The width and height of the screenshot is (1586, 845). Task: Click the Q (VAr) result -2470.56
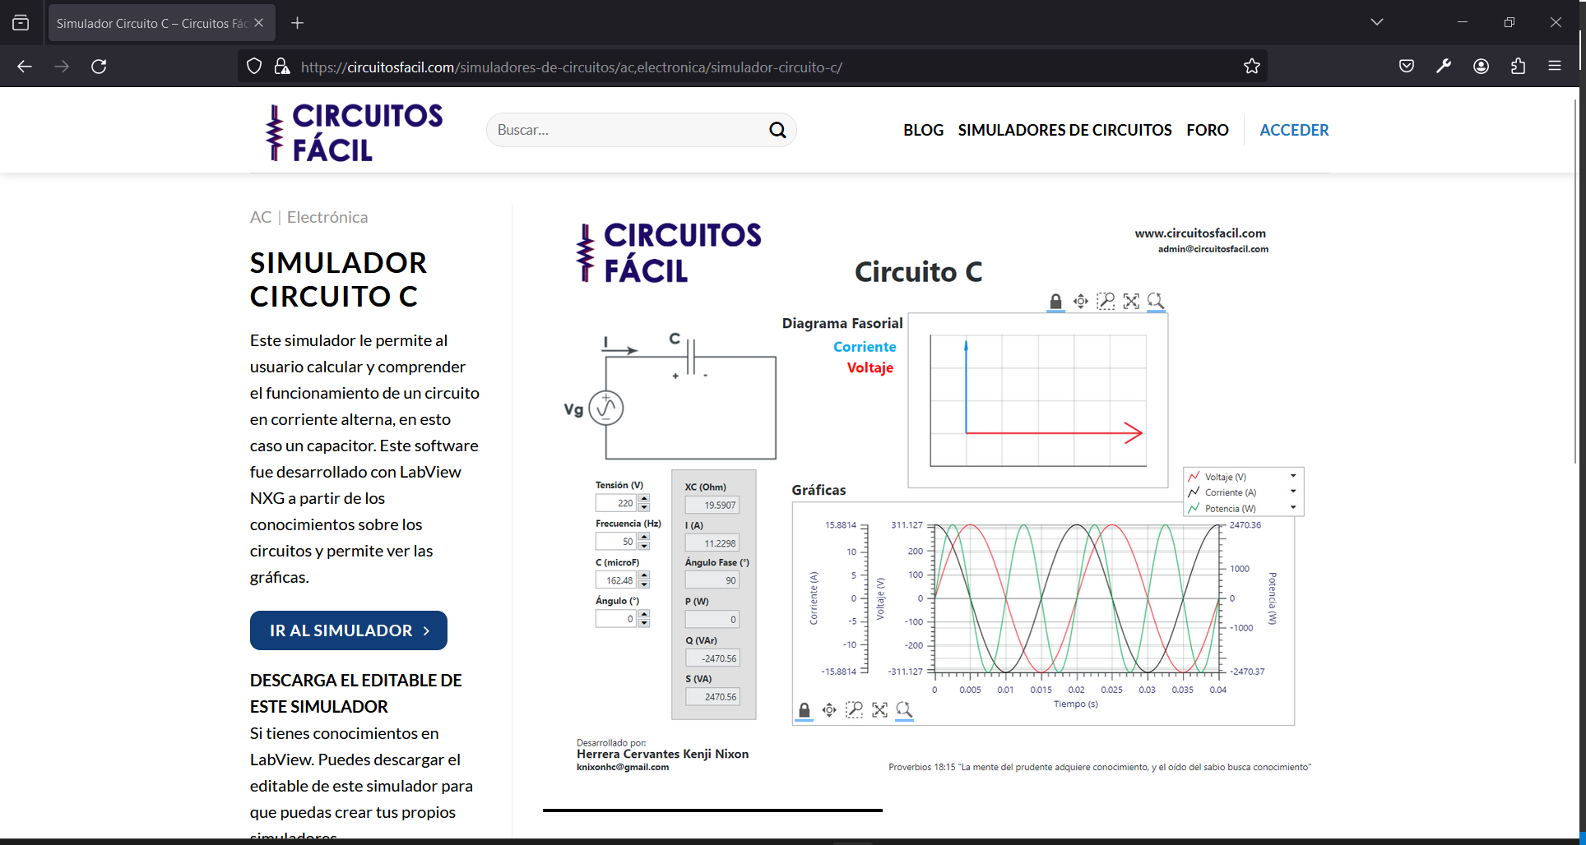tap(712, 658)
